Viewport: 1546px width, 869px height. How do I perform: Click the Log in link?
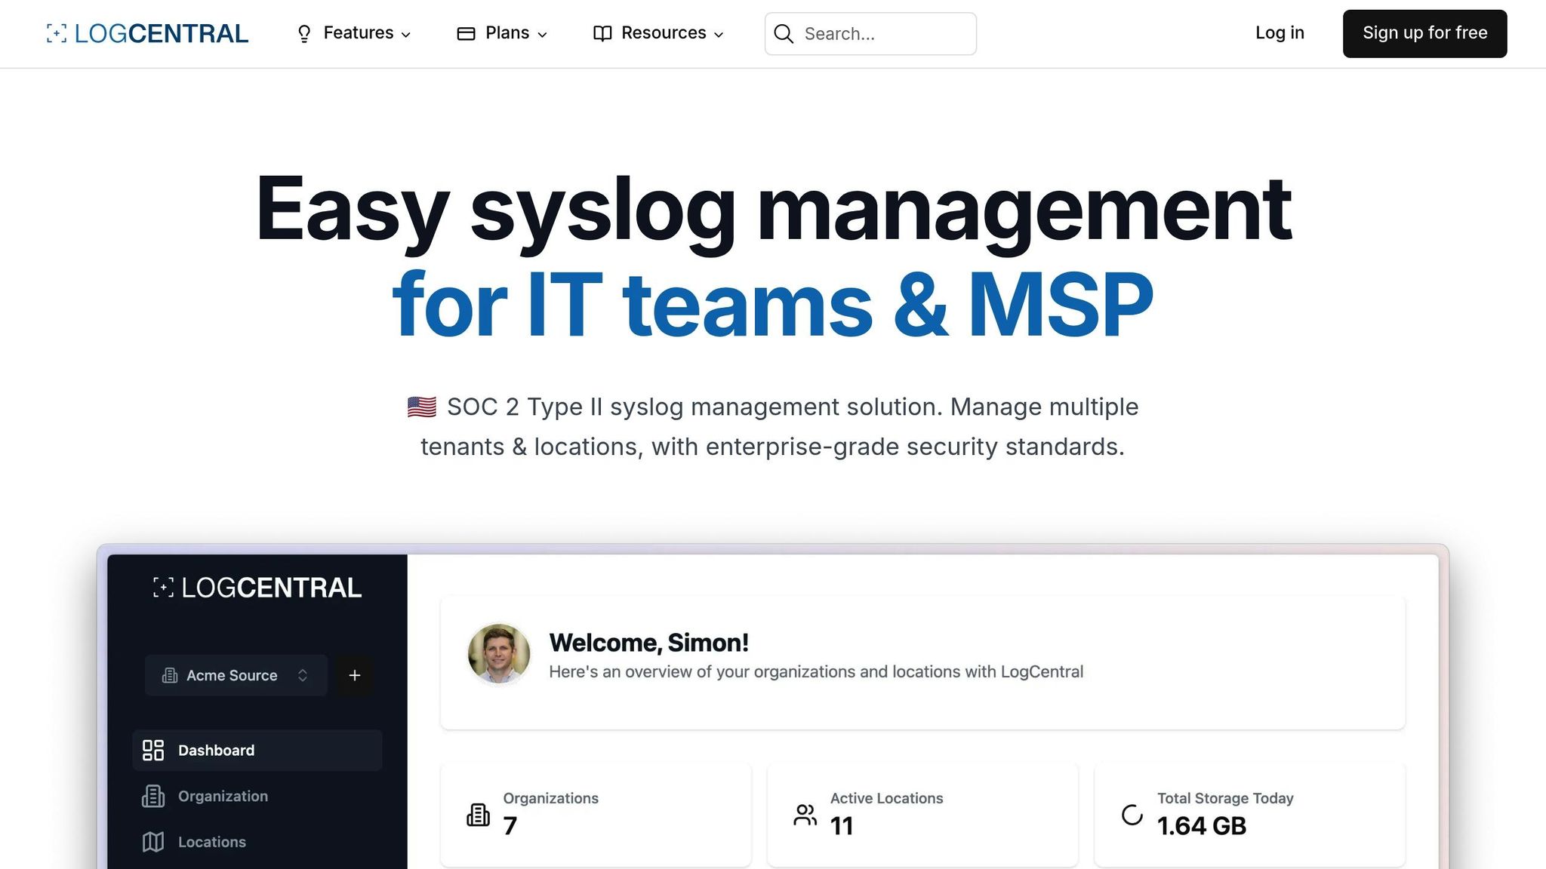point(1280,33)
